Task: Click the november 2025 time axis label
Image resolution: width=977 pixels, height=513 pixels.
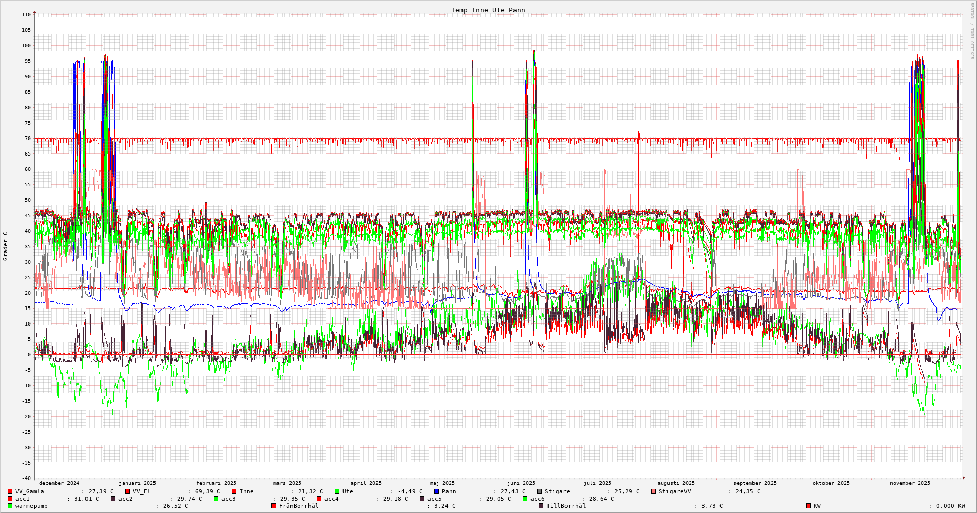Action: point(910,483)
